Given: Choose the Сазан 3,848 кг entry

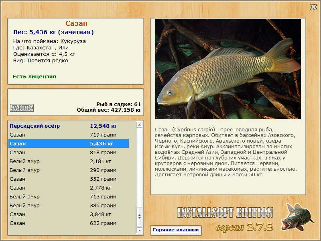Looking at the screenshot, I should [69, 214].
